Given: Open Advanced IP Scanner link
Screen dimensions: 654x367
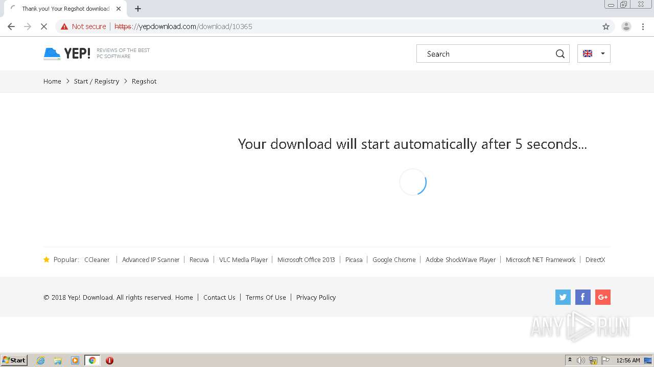Looking at the screenshot, I should pos(151,259).
